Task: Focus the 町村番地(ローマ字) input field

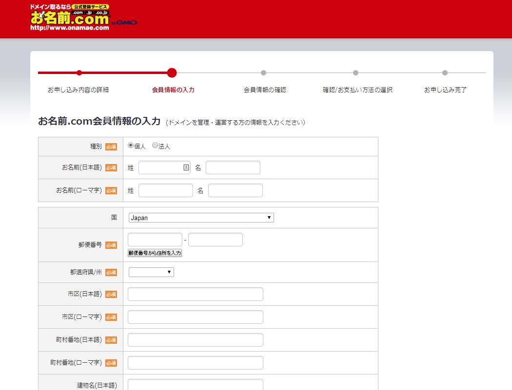Action: (196, 363)
